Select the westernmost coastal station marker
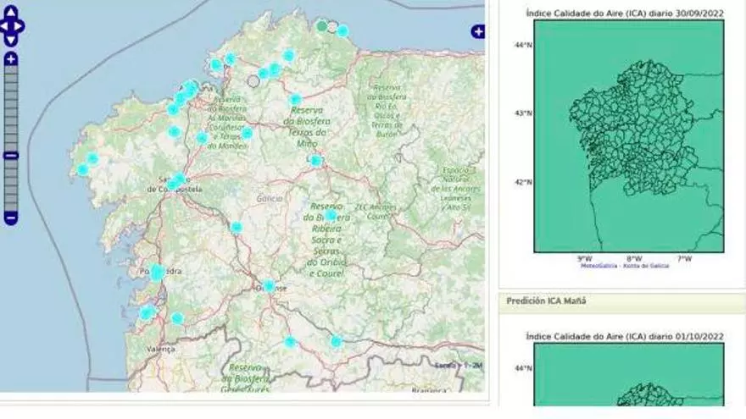Image resolution: width=746 pixels, height=419 pixels. click(83, 170)
